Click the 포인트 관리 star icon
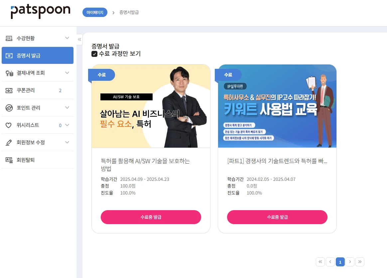The image size is (387, 278). pos(9,108)
